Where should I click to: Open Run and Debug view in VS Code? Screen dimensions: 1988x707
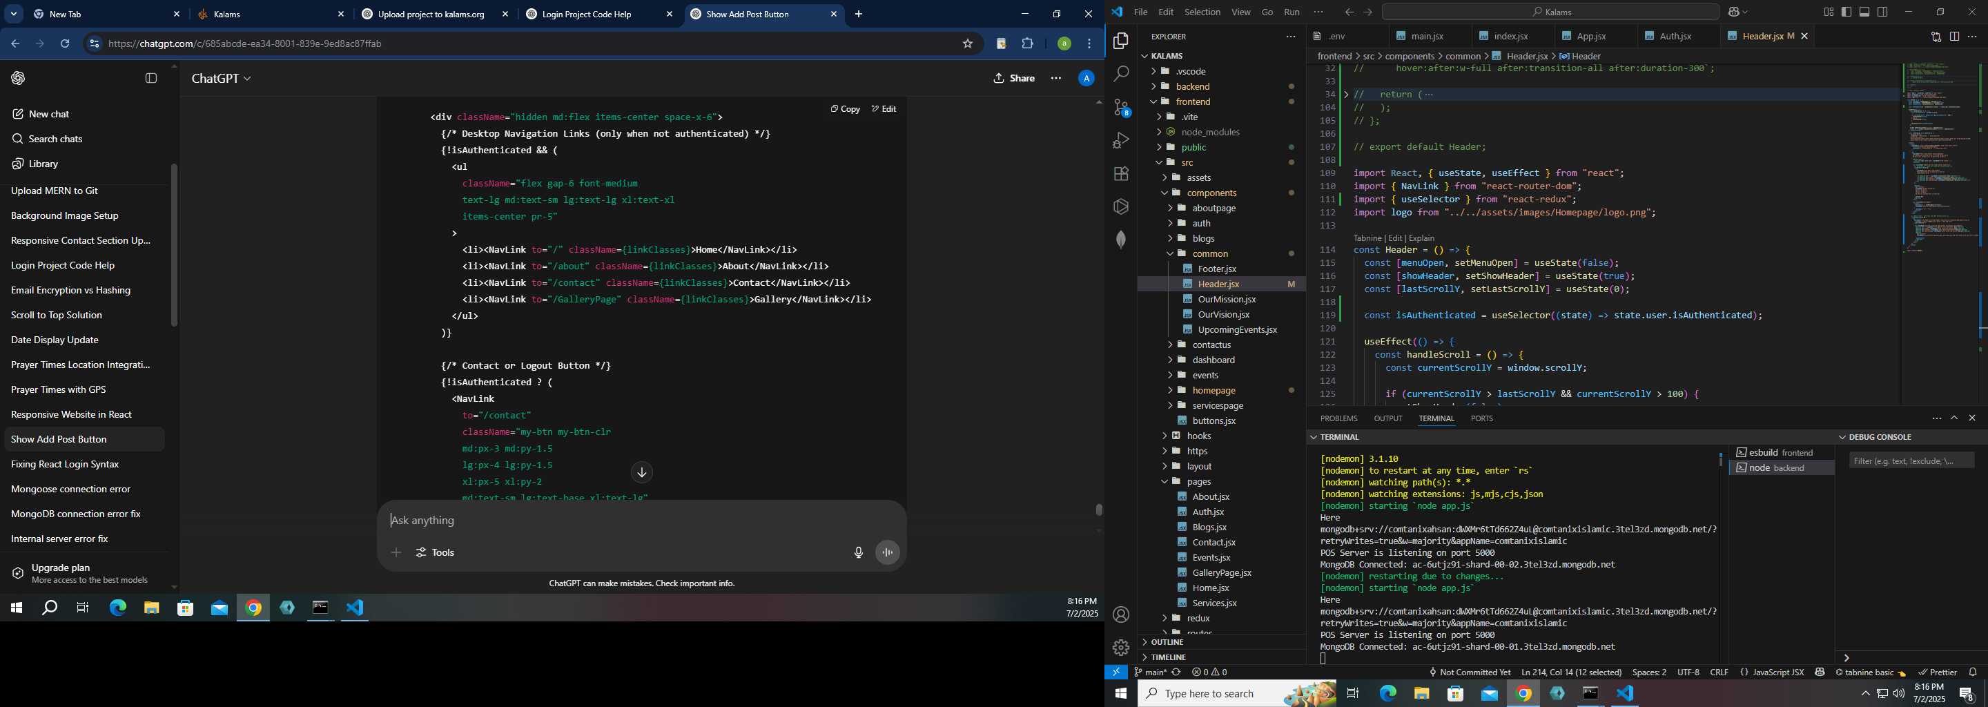(x=1121, y=140)
